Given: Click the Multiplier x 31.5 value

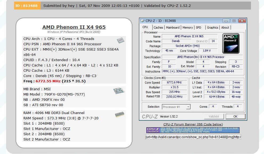Looking at the screenshot, I should [174, 87].
